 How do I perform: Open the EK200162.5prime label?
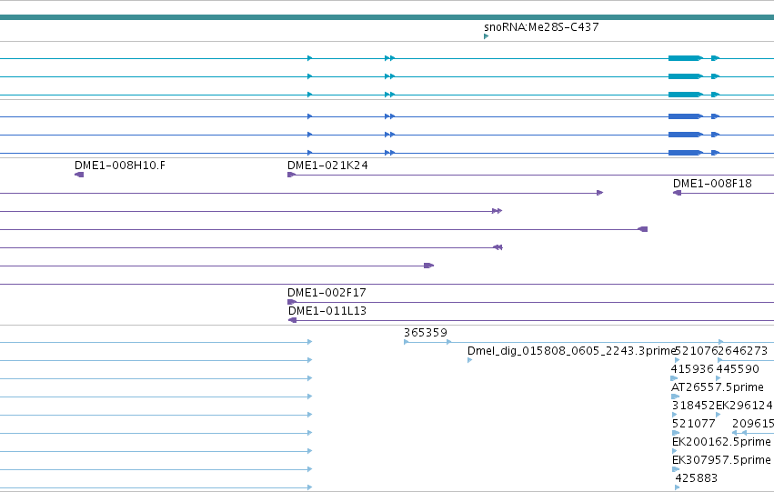[x=721, y=442]
